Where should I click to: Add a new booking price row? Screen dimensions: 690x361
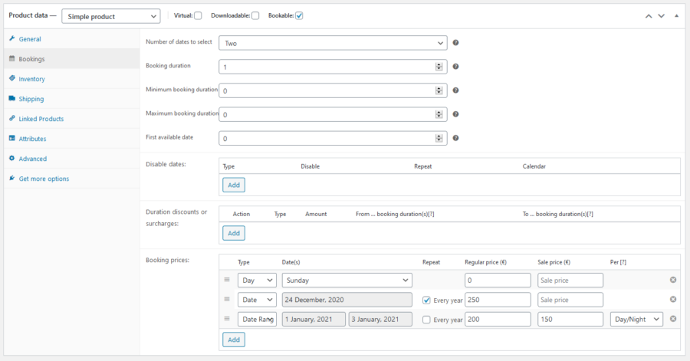pos(234,340)
